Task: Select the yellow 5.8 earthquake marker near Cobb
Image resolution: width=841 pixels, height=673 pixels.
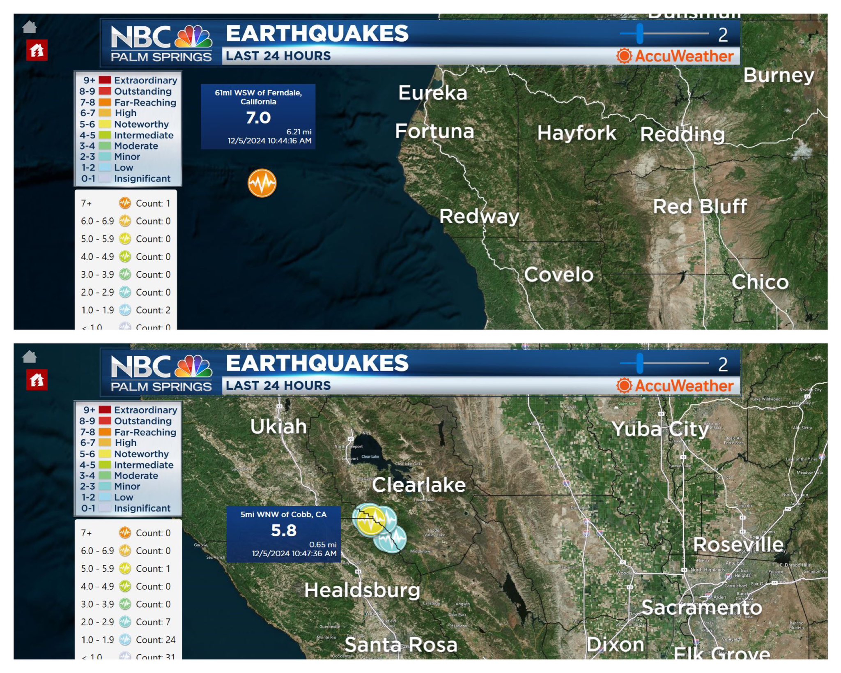Action: tap(370, 521)
